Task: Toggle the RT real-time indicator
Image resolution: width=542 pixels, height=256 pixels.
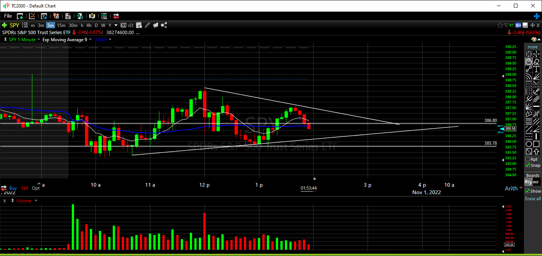Action: pos(512,25)
